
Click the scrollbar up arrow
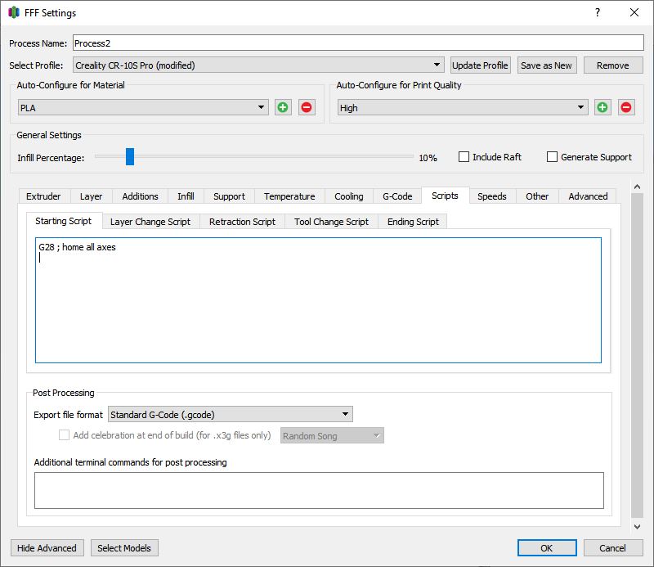(637, 187)
